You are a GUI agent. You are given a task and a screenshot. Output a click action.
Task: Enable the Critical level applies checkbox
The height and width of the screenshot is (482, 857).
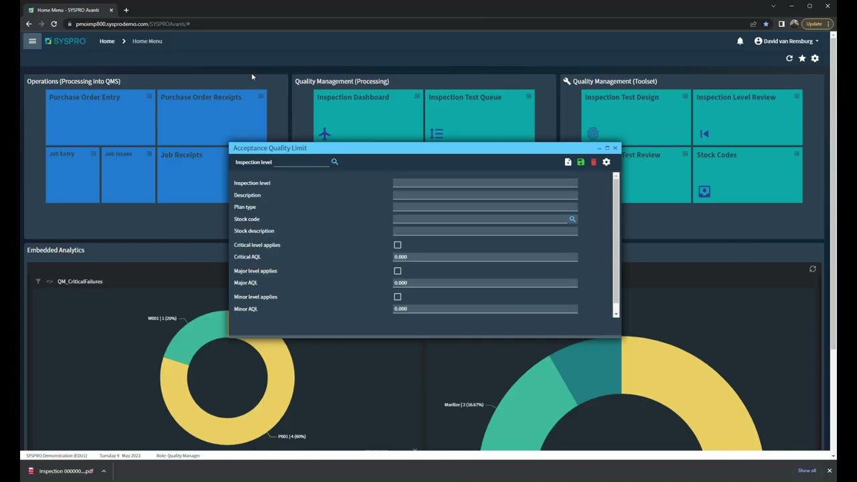[398, 245]
